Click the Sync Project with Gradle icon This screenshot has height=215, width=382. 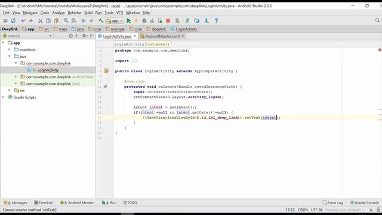point(187,21)
